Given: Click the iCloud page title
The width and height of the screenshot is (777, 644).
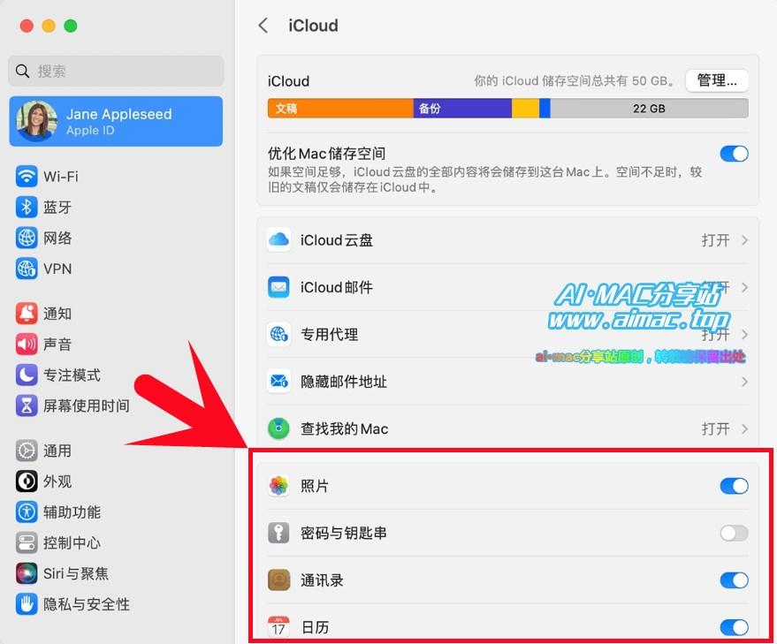Looking at the screenshot, I should pyautogui.click(x=313, y=26).
